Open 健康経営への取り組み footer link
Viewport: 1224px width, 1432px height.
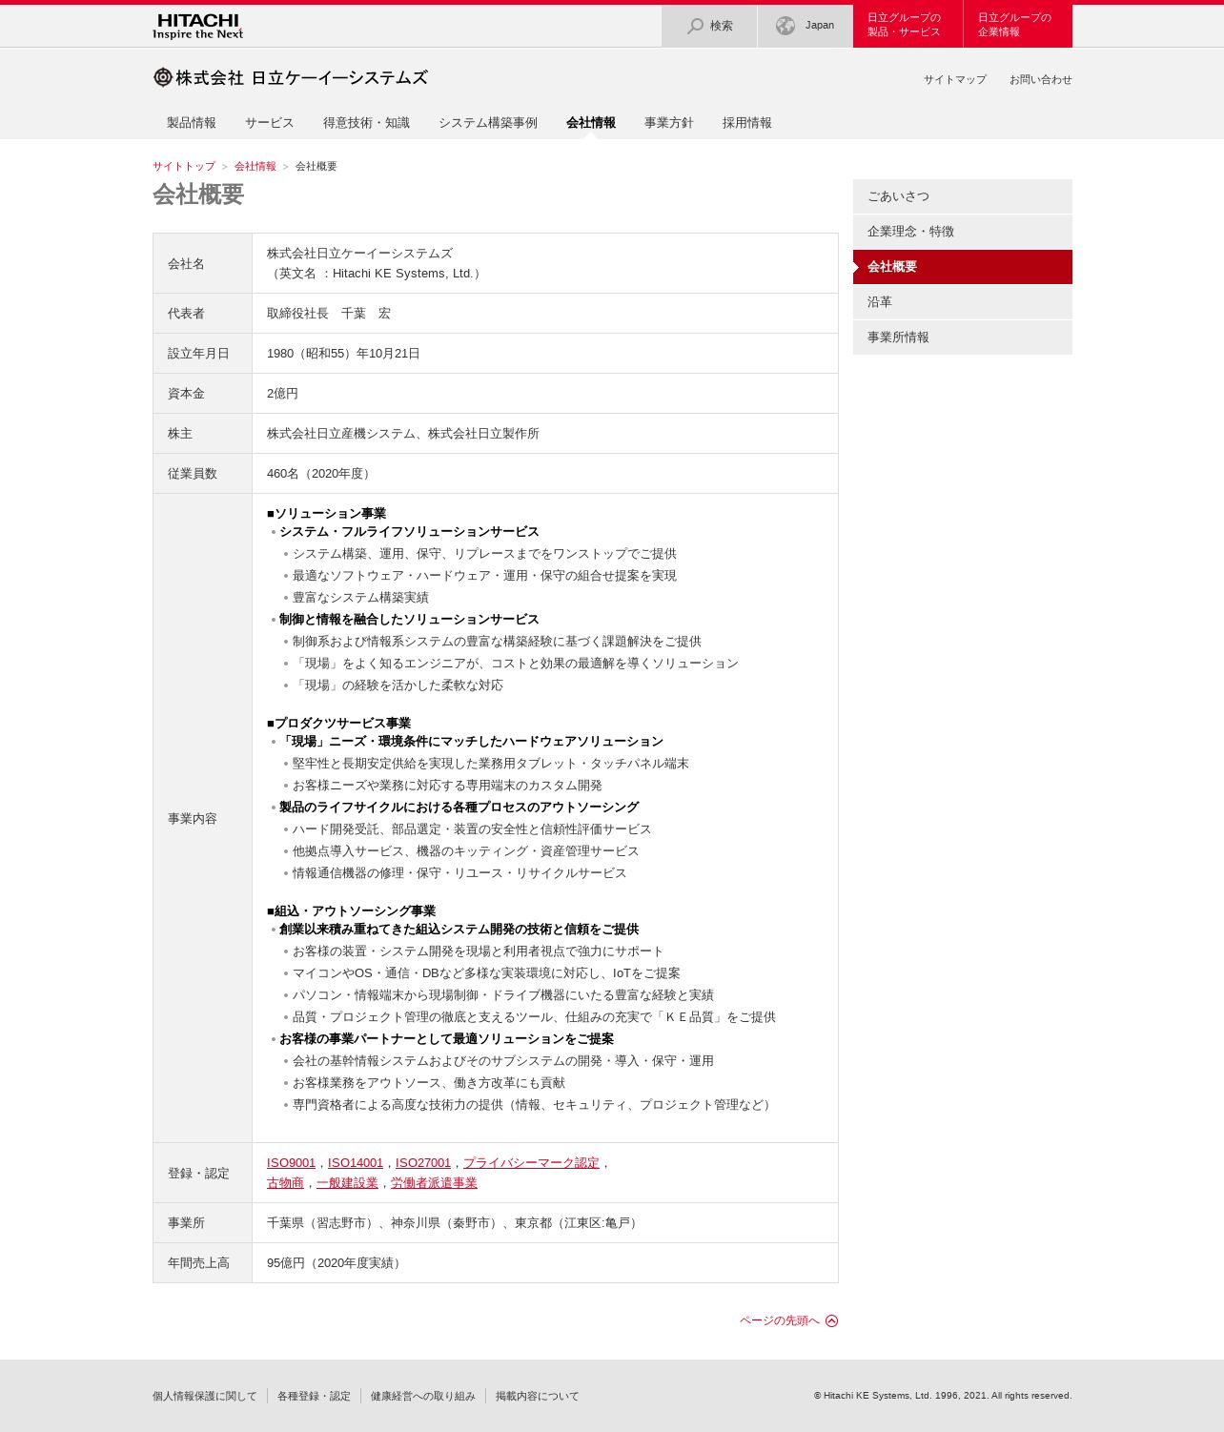[423, 1396]
